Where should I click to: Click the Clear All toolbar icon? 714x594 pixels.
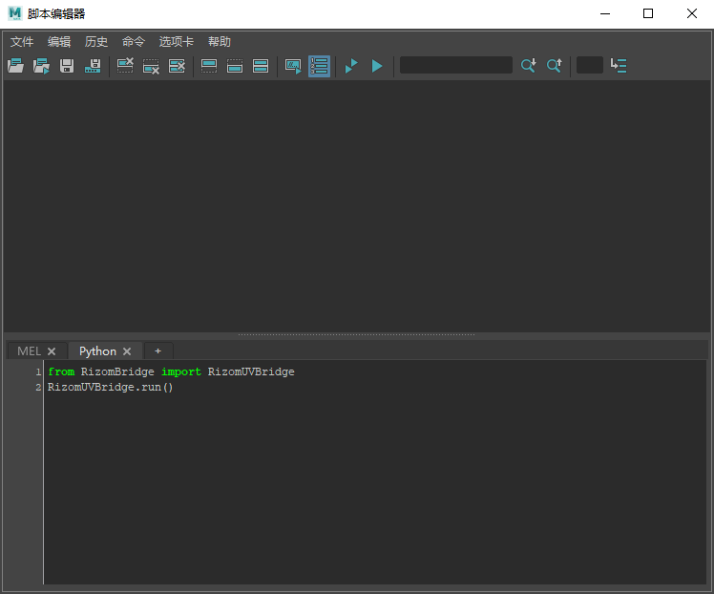(x=177, y=66)
